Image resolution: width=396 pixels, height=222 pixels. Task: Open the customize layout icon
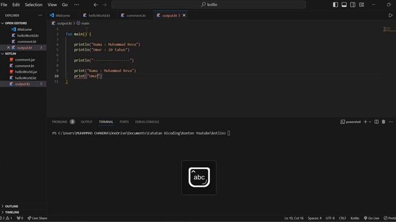tap(361, 4)
